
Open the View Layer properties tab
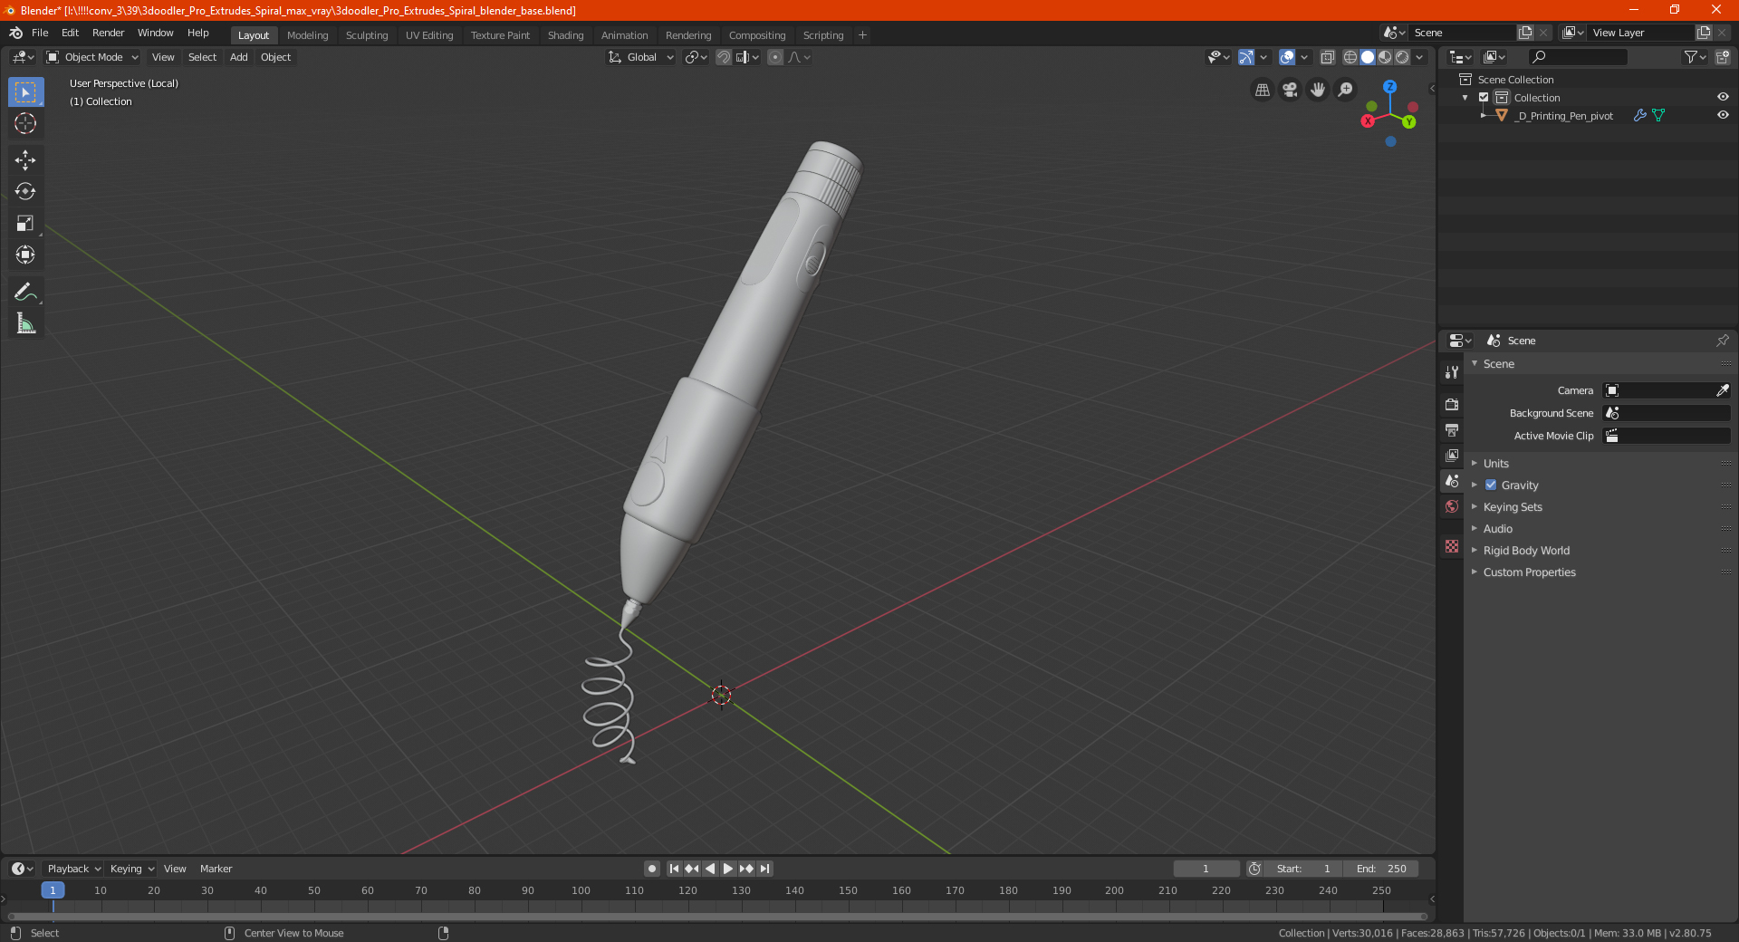[x=1452, y=455]
